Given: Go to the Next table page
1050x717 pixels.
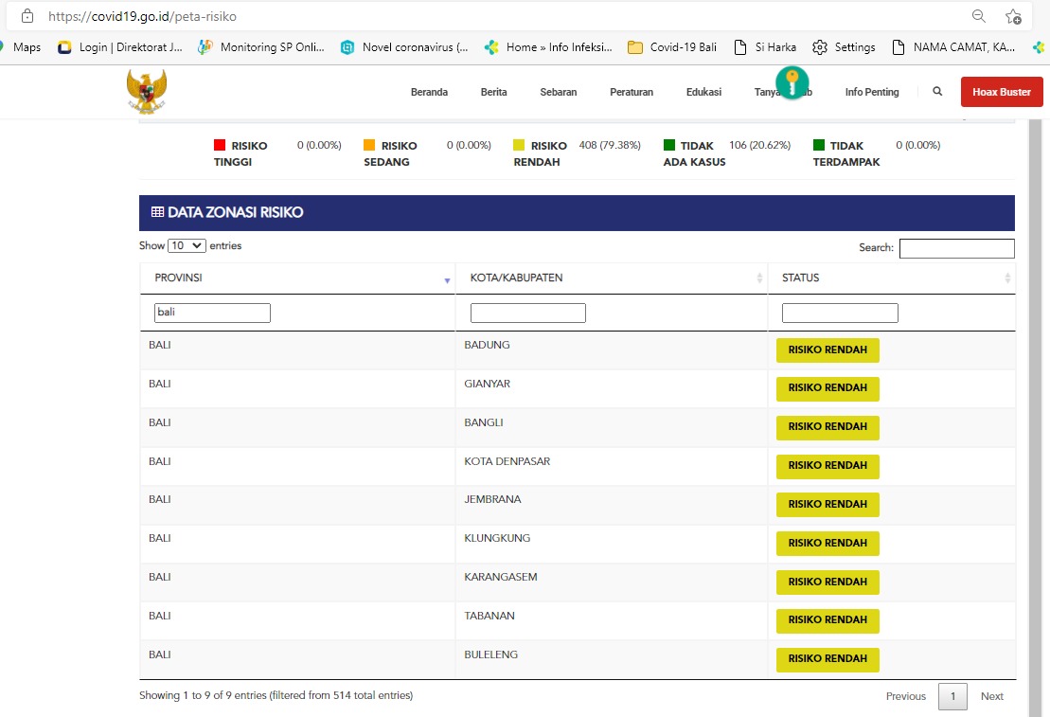Looking at the screenshot, I should coord(991,696).
